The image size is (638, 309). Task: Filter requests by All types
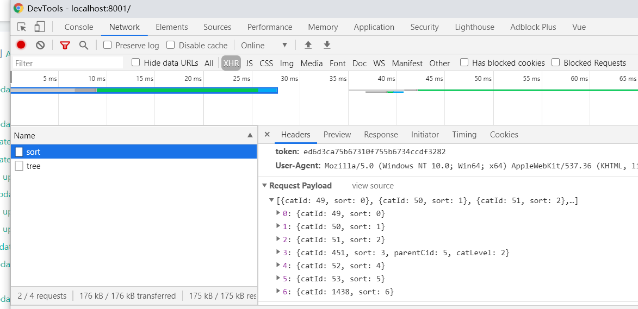[x=209, y=64]
